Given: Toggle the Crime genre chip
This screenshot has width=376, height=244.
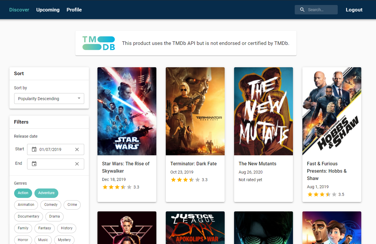Looking at the screenshot, I should (72, 205).
